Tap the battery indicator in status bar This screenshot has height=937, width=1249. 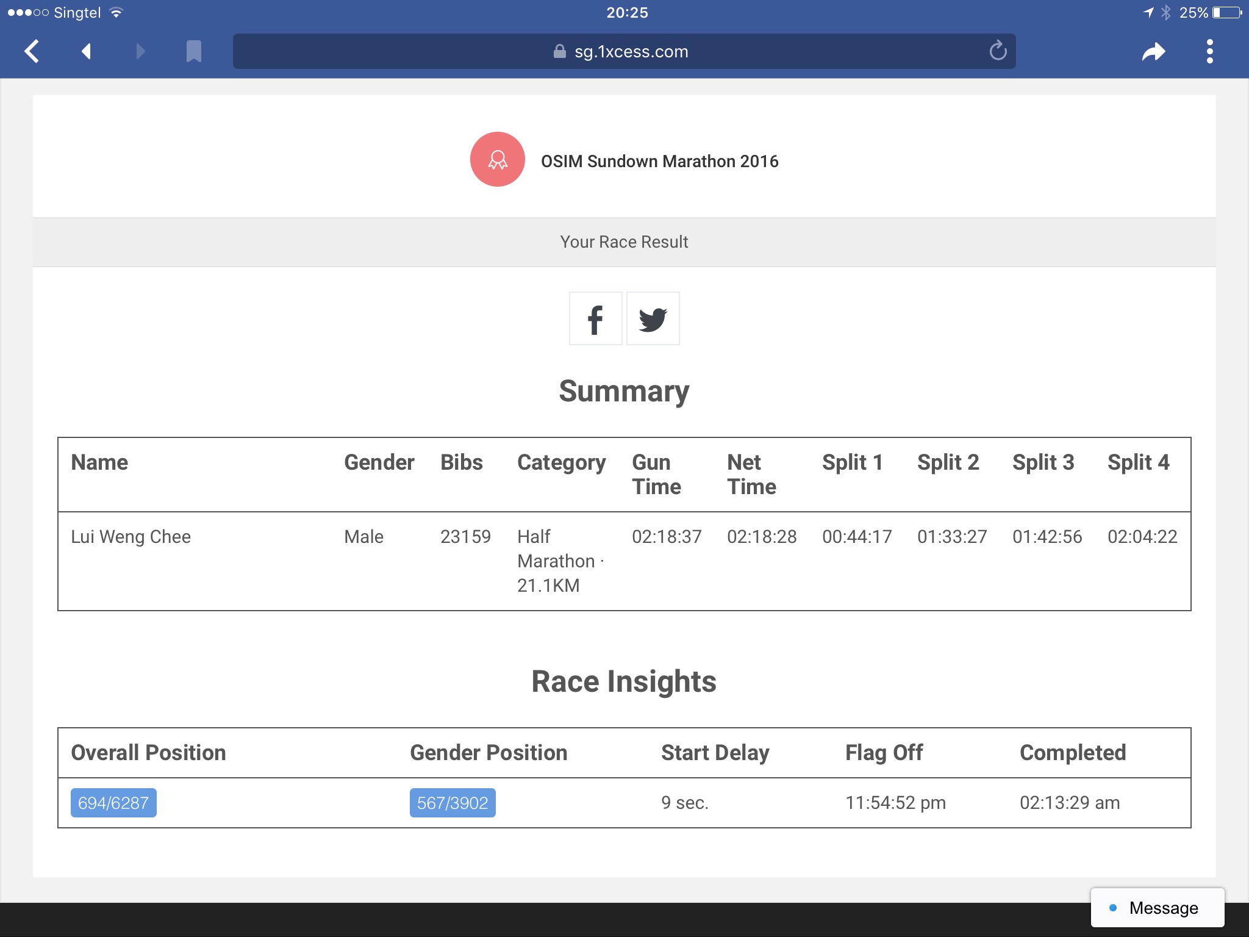point(1228,12)
